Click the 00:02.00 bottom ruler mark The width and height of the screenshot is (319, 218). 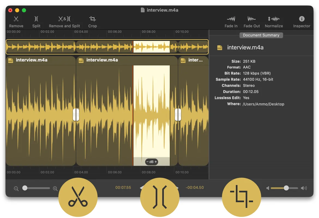(x=47, y=172)
